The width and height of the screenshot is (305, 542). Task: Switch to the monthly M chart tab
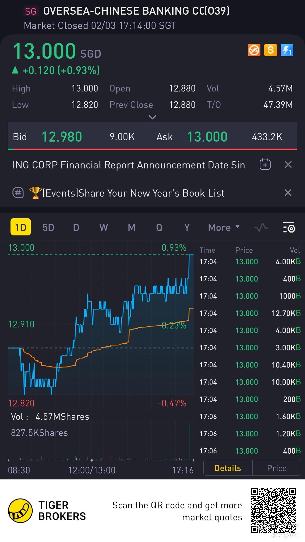click(131, 228)
